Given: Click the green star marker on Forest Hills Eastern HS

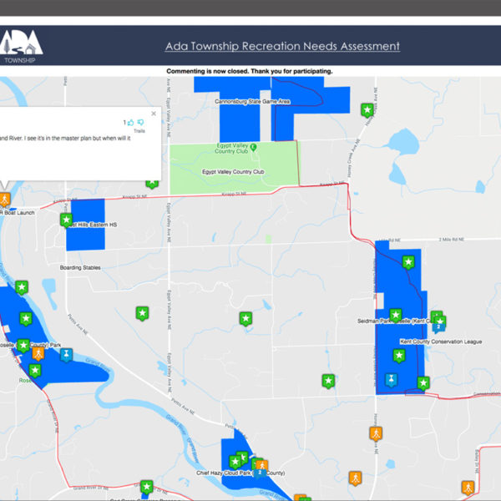Looking at the screenshot, I should click(66, 220).
